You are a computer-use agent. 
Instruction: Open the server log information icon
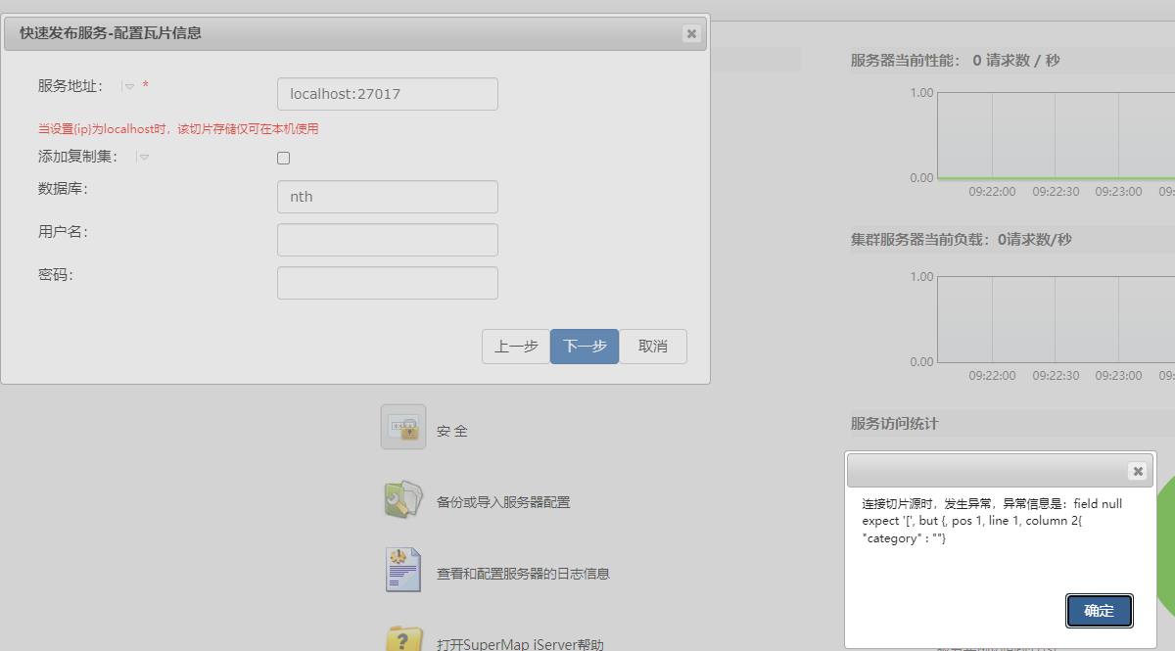click(x=402, y=570)
